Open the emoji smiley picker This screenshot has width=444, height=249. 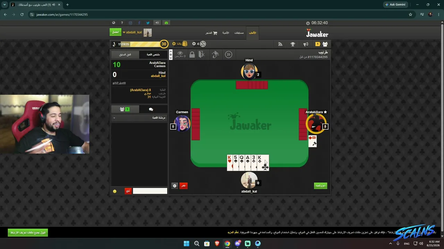115,191
